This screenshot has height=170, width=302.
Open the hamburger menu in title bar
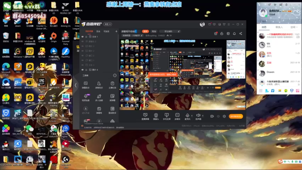[229, 24]
